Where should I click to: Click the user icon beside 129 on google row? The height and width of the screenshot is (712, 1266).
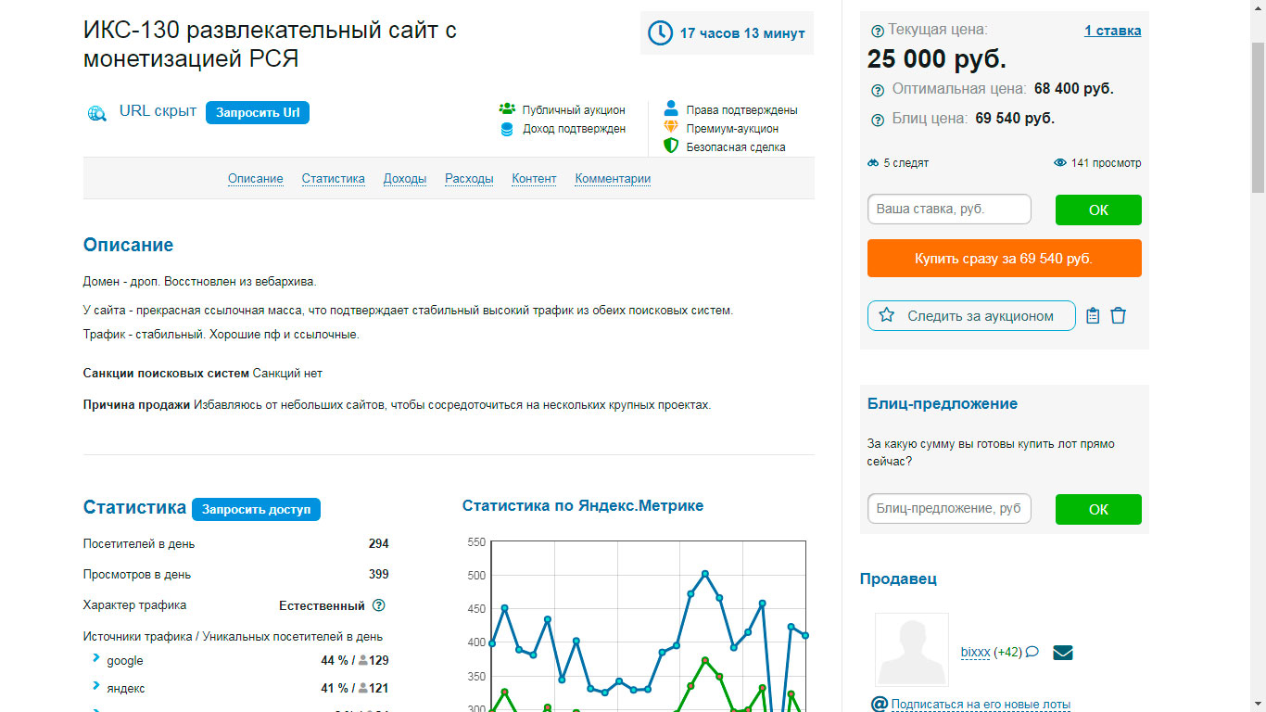click(x=363, y=661)
